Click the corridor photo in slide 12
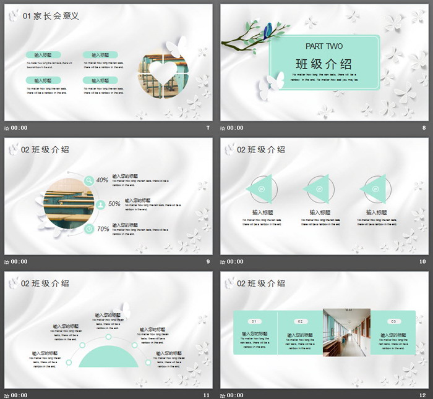 (x=346, y=332)
